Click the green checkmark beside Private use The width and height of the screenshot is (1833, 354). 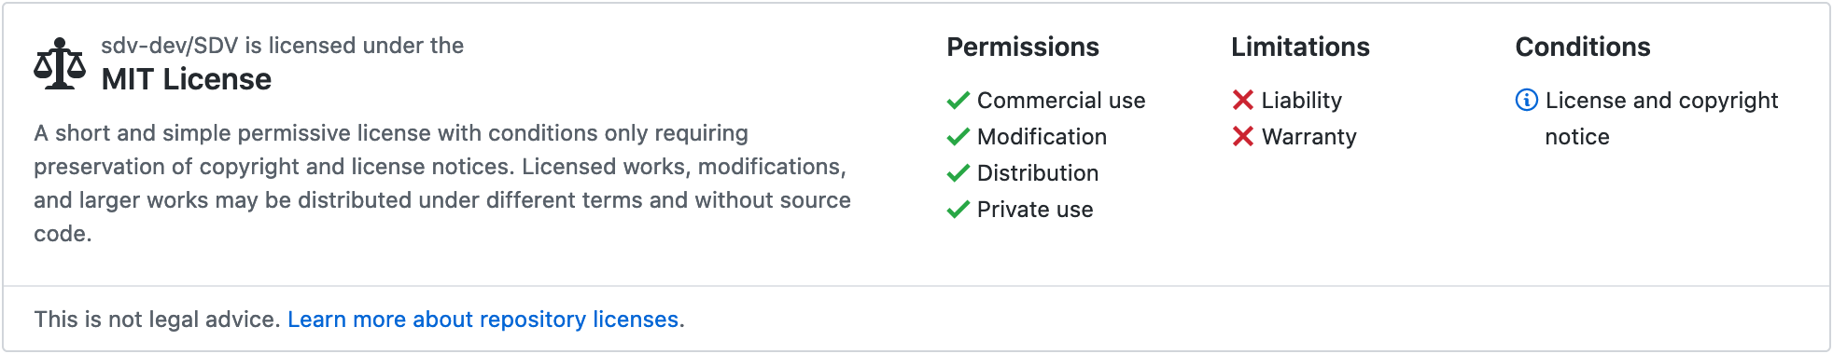click(x=958, y=210)
